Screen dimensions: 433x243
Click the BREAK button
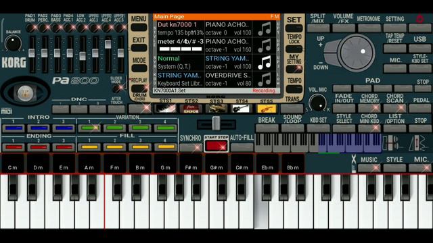tap(267, 128)
